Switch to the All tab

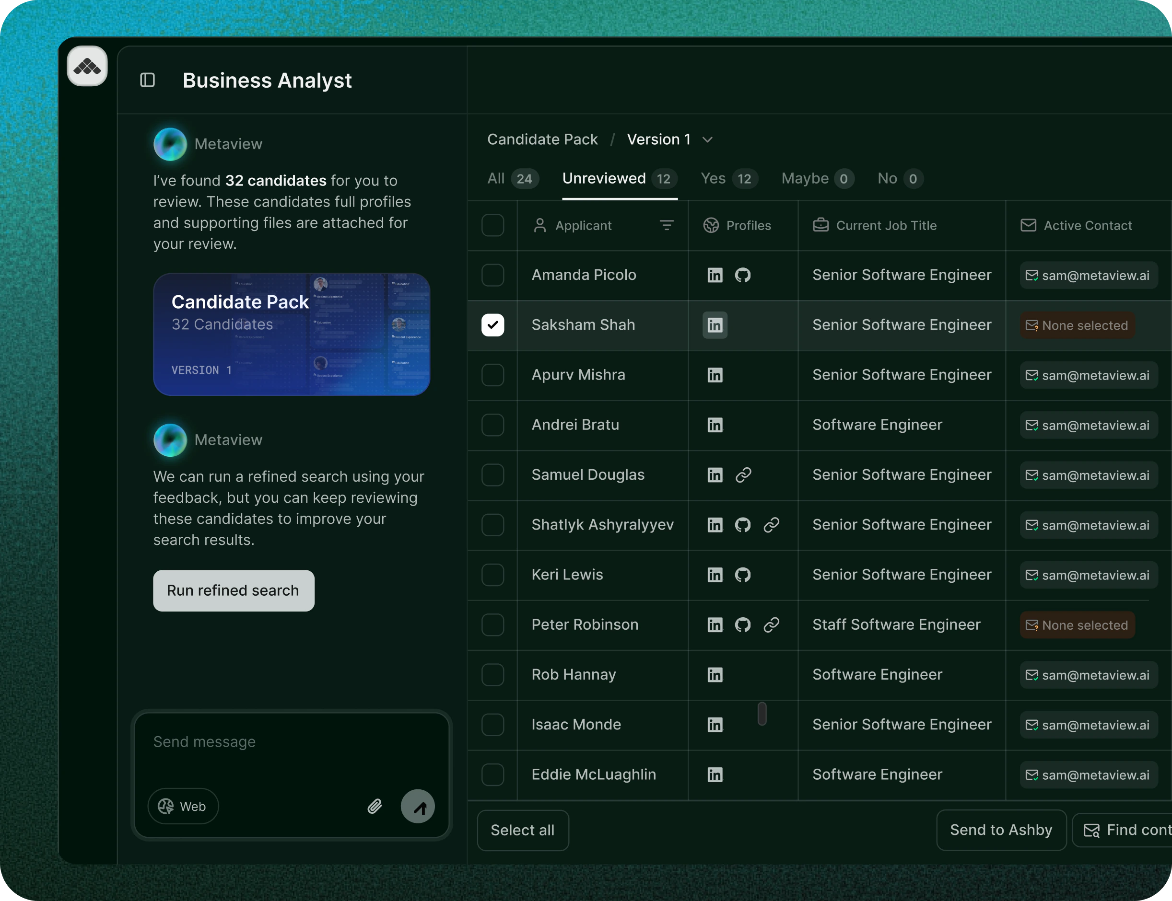point(513,179)
